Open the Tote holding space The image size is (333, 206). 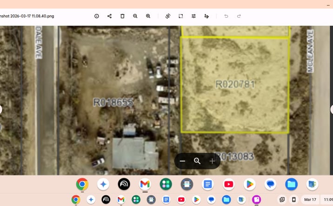pyautogui.click(x=282, y=200)
